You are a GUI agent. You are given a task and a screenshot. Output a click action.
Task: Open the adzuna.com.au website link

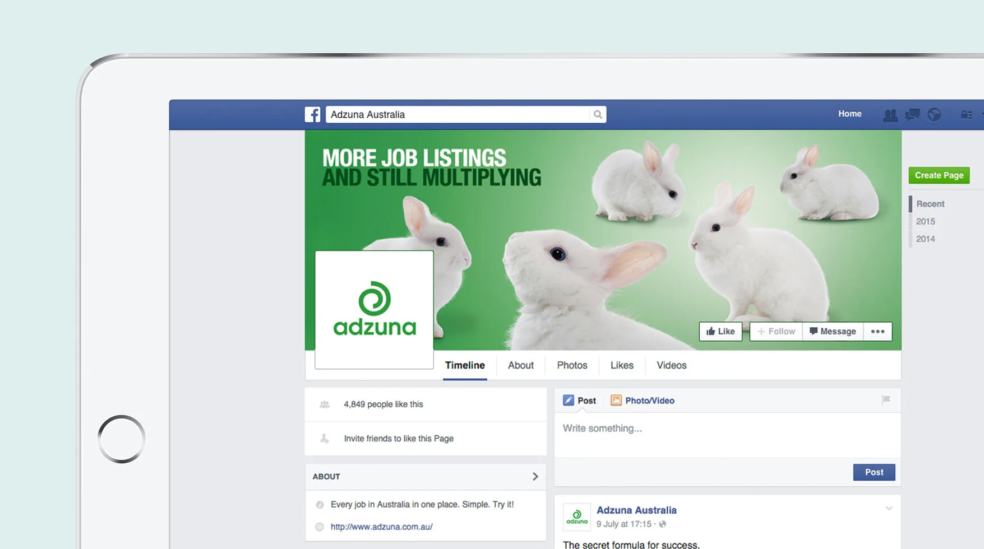point(381,527)
